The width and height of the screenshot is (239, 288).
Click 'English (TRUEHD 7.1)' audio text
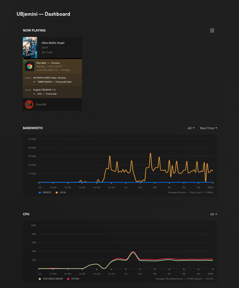click(x=44, y=90)
